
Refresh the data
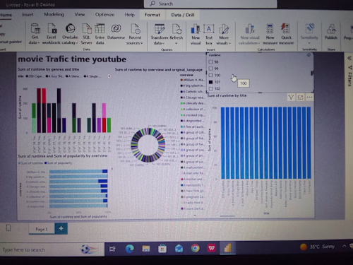[x=176, y=34]
